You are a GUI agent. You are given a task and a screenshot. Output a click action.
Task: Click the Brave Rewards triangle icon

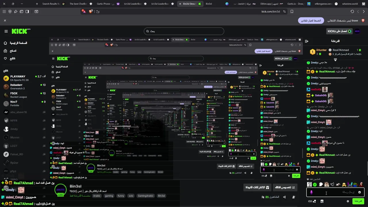click(83, 11)
